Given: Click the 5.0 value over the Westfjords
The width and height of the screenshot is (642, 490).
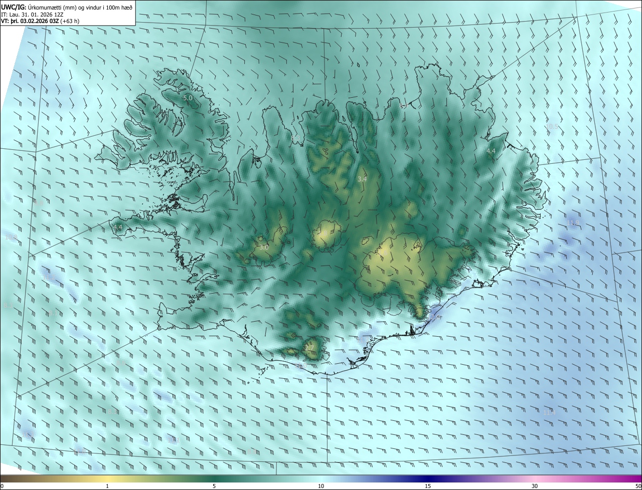Looking at the screenshot, I should (x=188, y=98).
